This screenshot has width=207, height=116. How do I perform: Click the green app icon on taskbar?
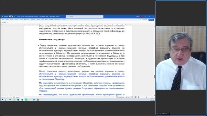pos(26,100)
